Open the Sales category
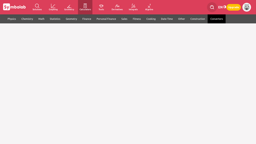The height and width of the screenshot is (144, 256). (x=124, y=19)
